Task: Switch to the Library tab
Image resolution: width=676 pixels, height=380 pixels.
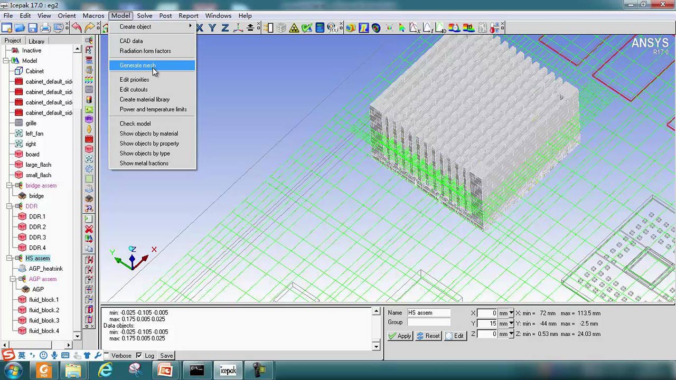Action: tap(36, 41)
